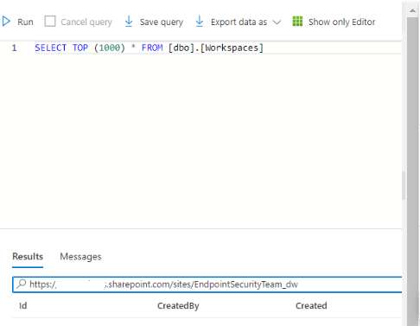420x326 pixels.
Task: Select the Results tab
Action: [x=28, y=257]
